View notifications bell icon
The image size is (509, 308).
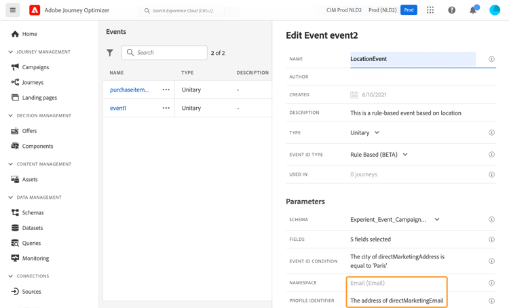[x=473, y=10]
